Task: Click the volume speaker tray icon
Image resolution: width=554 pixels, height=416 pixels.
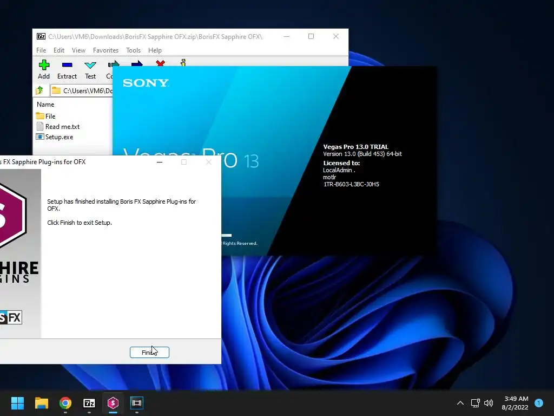Action: [489, 403]
